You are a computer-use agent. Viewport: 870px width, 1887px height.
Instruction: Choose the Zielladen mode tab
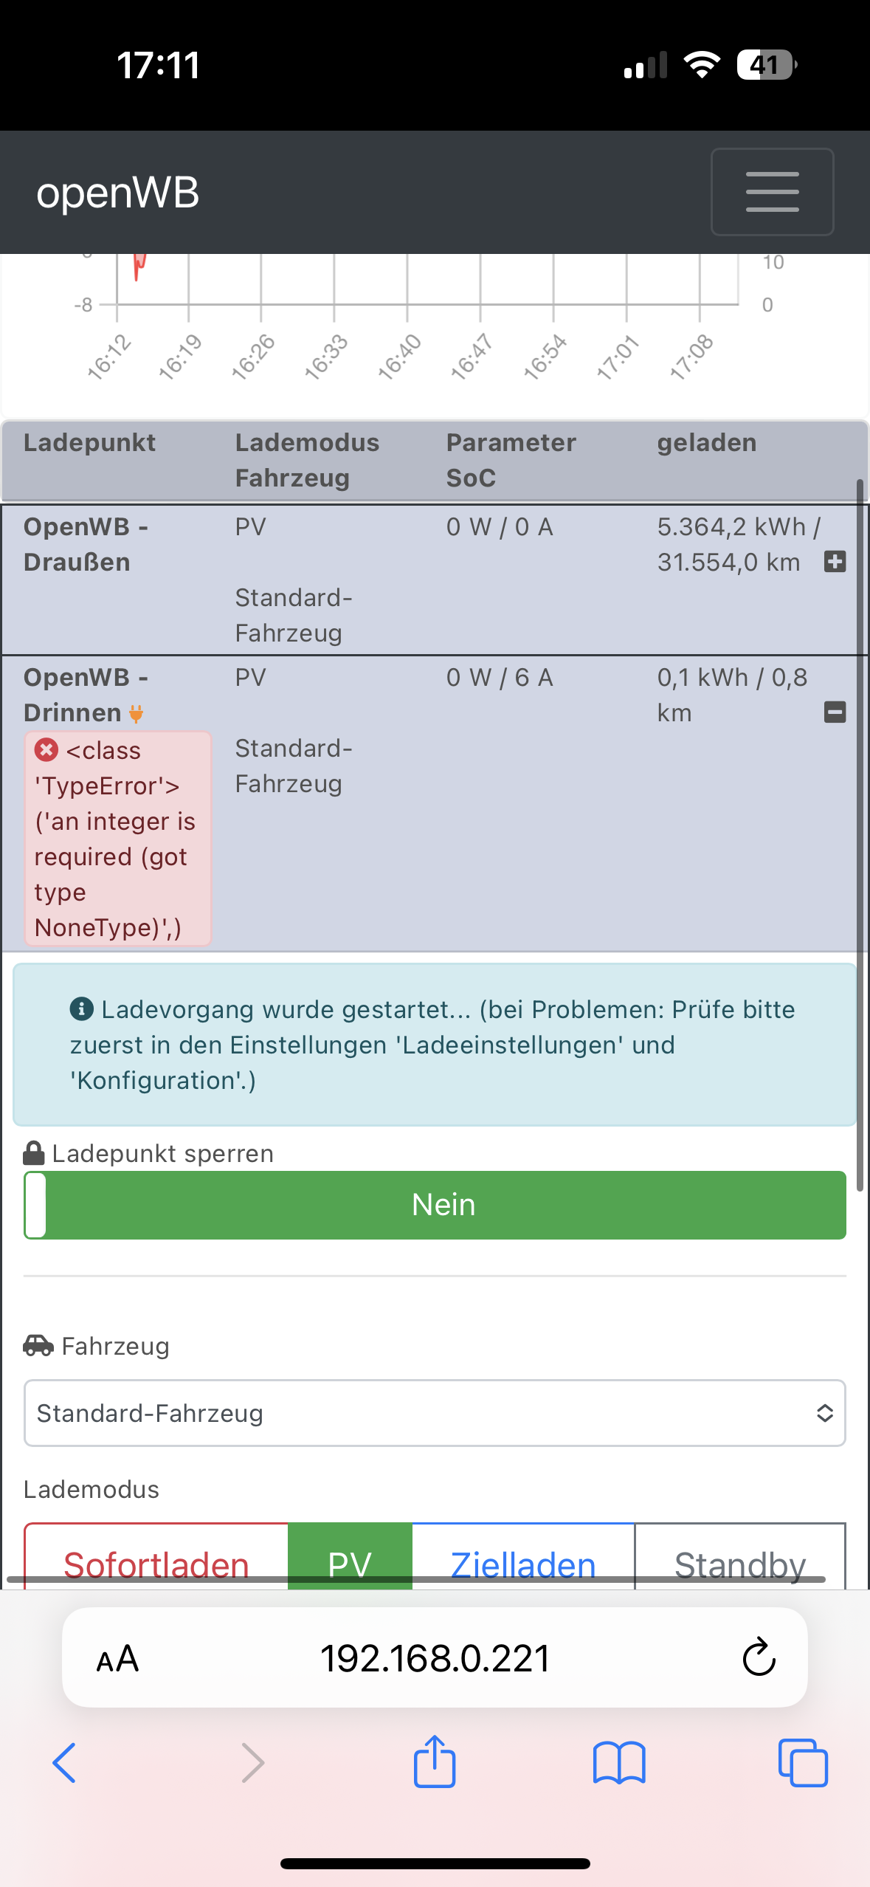[523, 1558]
